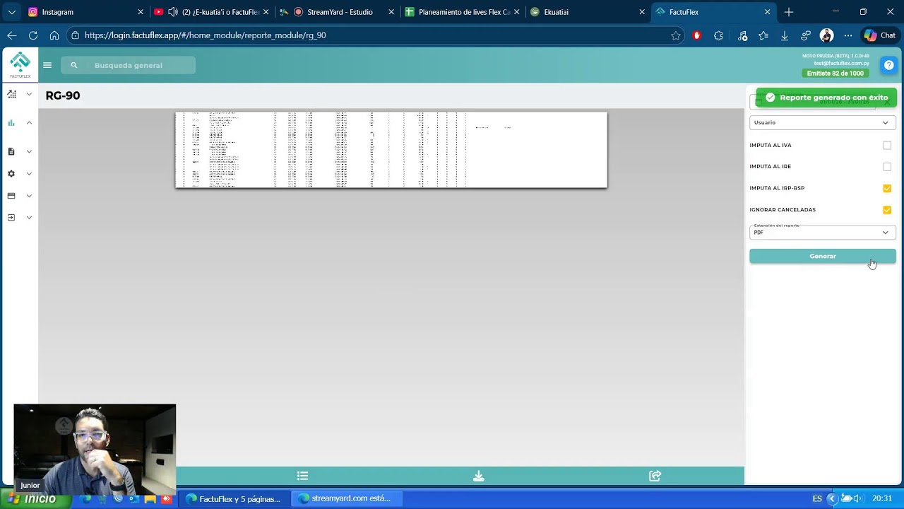Click the generated report PDF preview
The image size is (904, 509).
click(x=391, y=150)
